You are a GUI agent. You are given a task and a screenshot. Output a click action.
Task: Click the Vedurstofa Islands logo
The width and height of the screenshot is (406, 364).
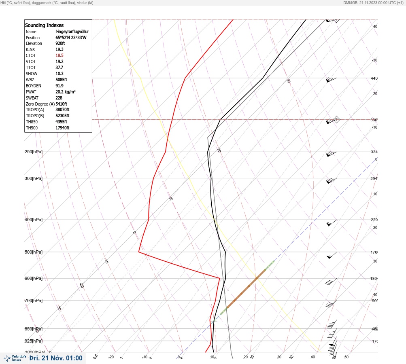15,358
